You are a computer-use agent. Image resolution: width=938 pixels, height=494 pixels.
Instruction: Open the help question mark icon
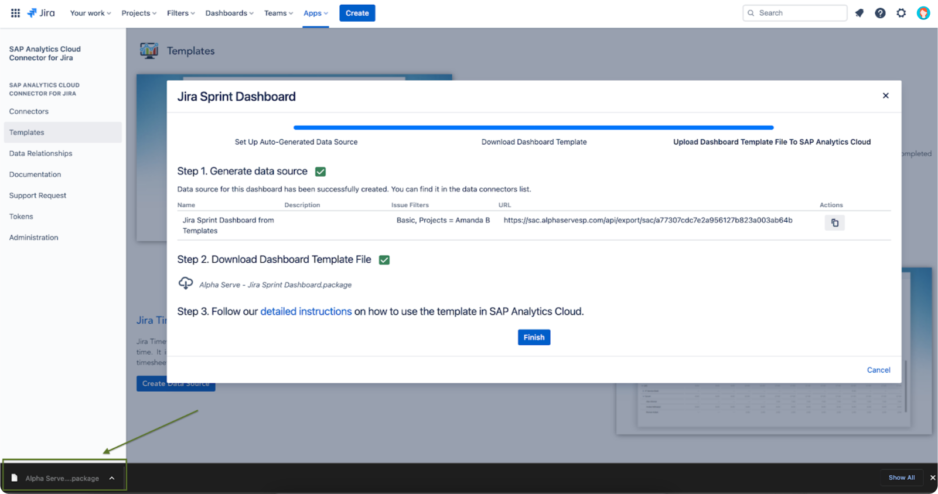click(880, 13)
